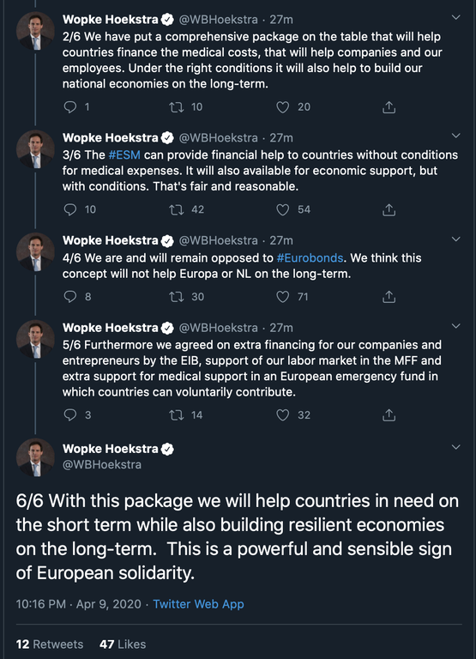This screenshot has width=476, height=659.
Task: Share the 3/6 ESM tweet
Action: click(389, 209)
